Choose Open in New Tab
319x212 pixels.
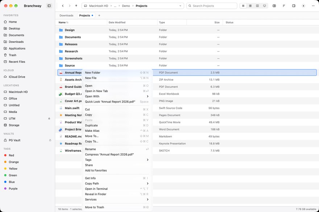[117, 91]
